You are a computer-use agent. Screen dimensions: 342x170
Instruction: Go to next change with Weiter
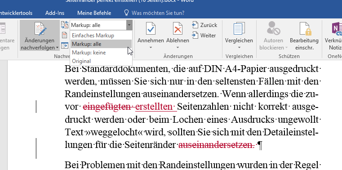coord(204,36)
